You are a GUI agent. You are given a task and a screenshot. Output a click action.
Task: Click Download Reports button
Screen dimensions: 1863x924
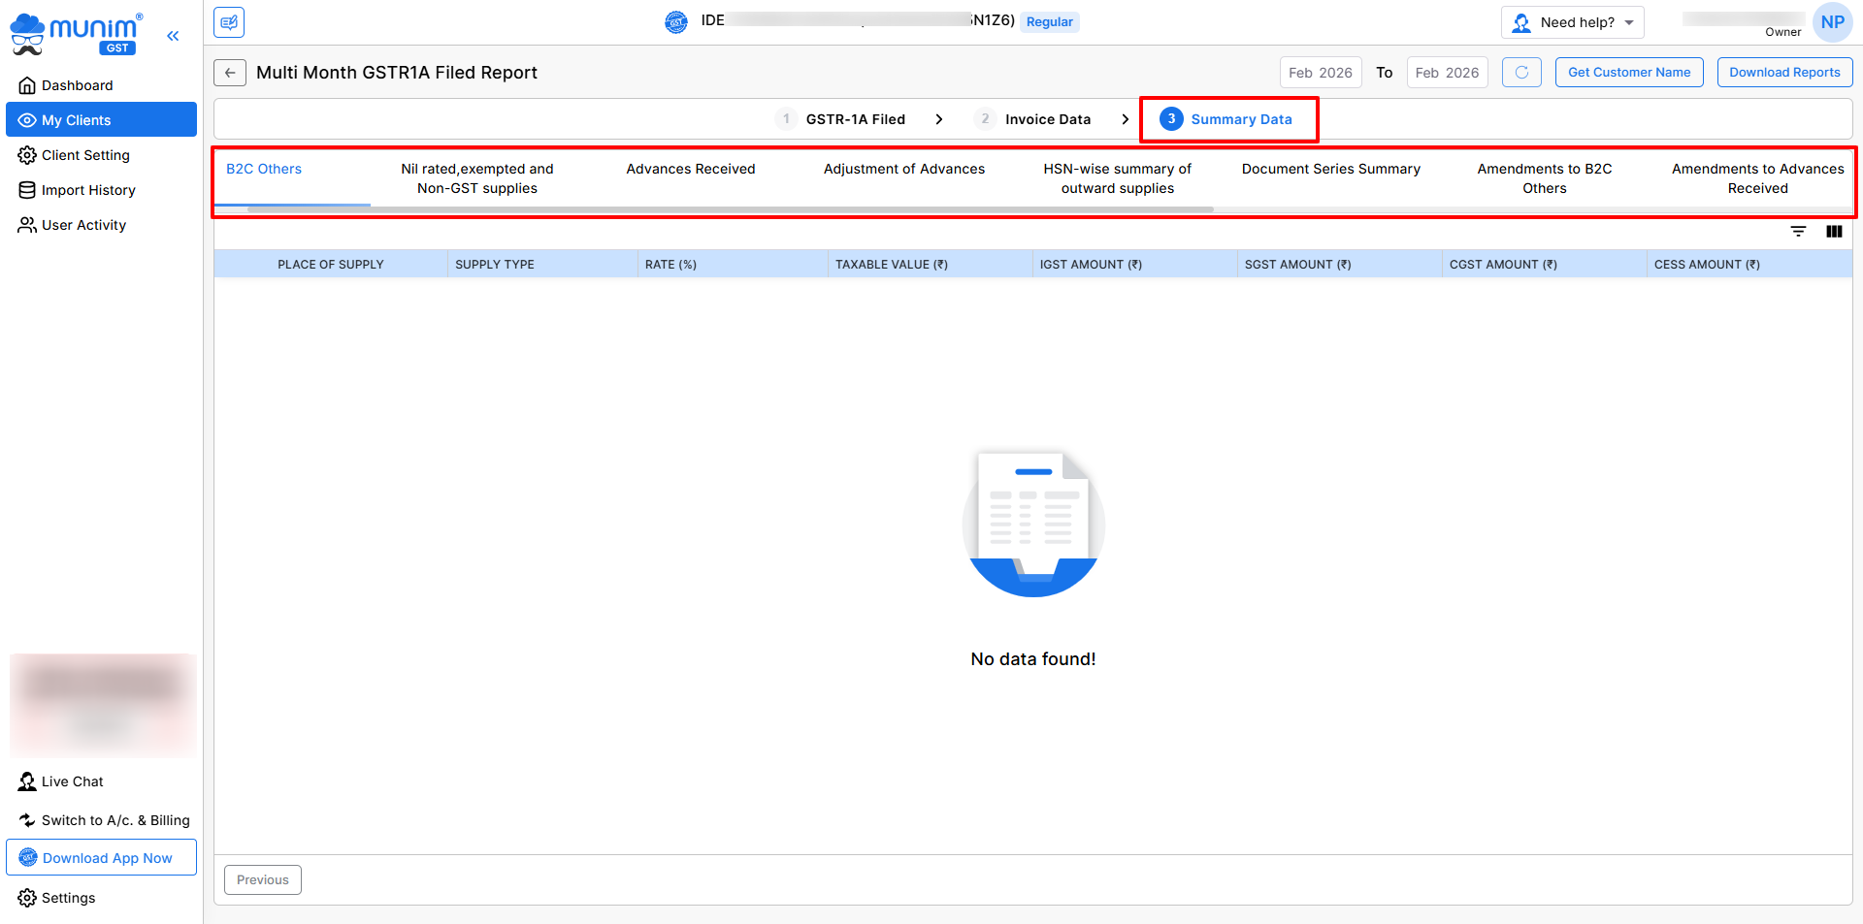pyautogui.click(x=1784, y=73)
